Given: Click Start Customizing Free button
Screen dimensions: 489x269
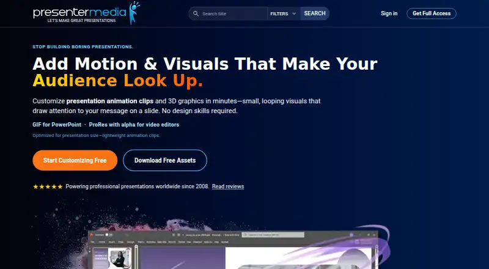Looking at the screenshot, I should 75,160.
